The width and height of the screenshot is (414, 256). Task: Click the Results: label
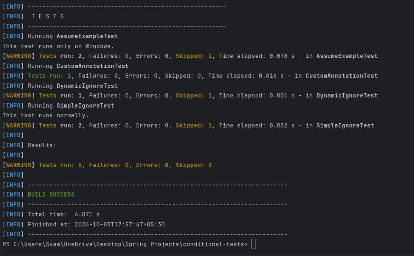coord(42,145)
